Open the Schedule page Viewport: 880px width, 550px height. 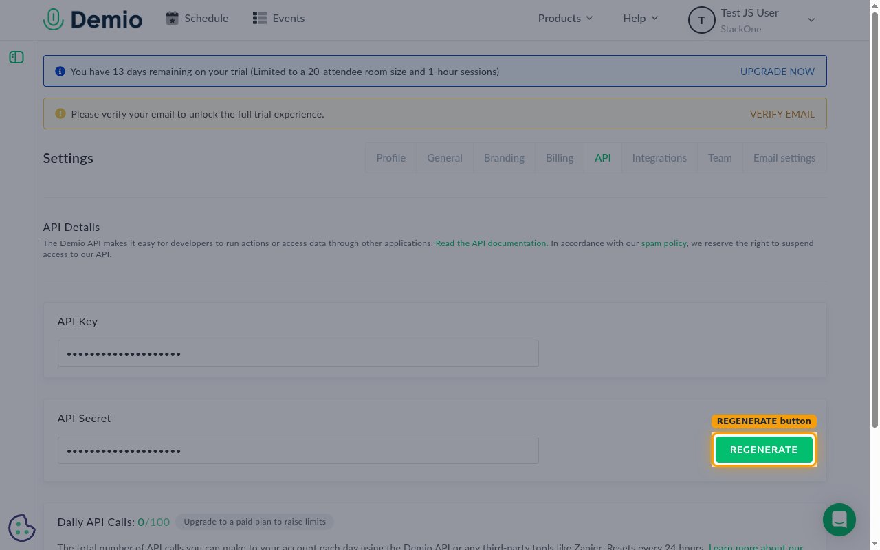(197, 19)
